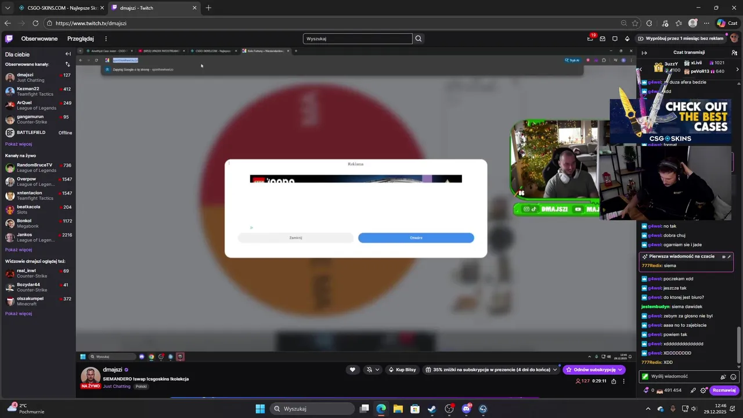Image resolution: width=743 pixels, height=418 pixels.
Task: Expand Pokaż więcej under viewers also watch
Action: point(19,313)
